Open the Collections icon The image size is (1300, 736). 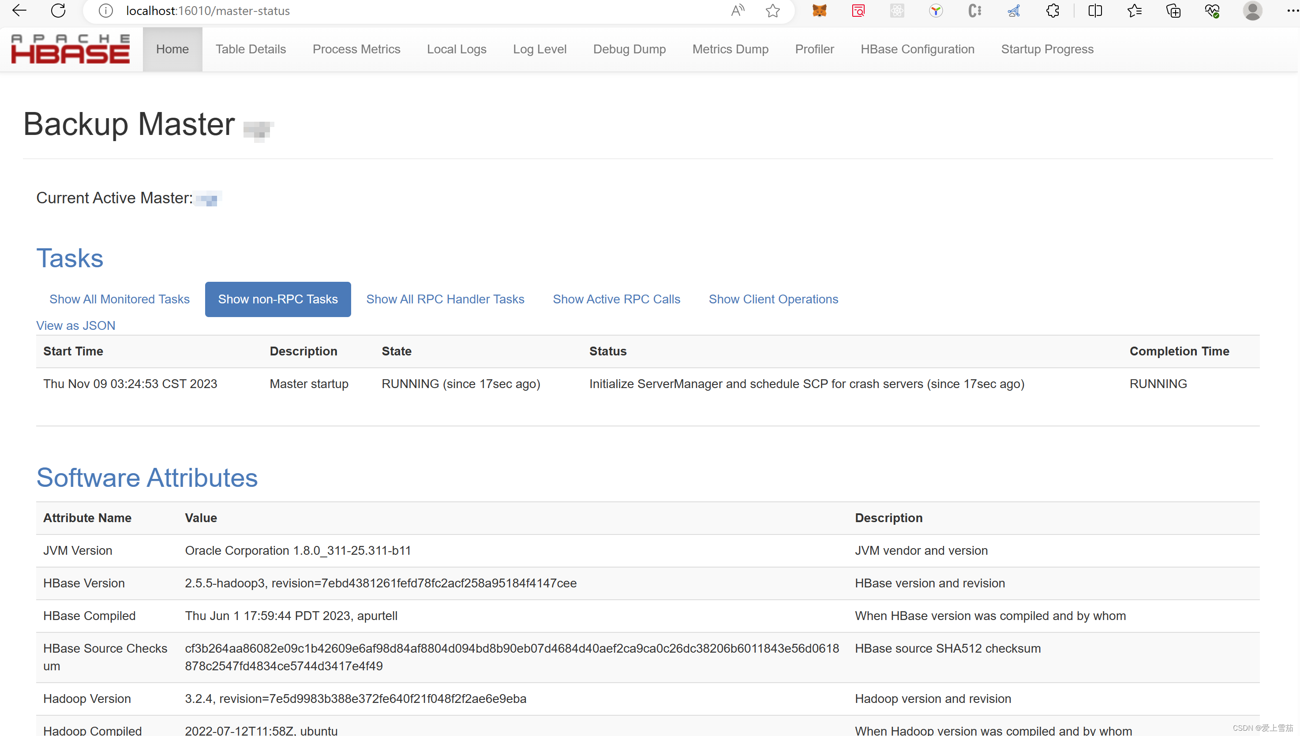[x=1173, y=11]
